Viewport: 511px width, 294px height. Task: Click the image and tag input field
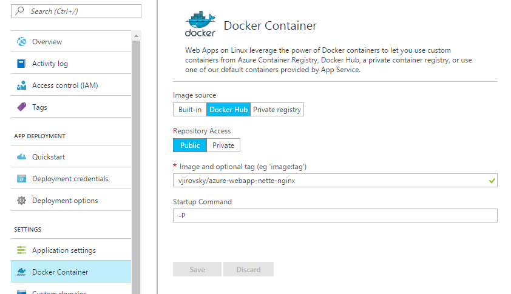[335, 181]
